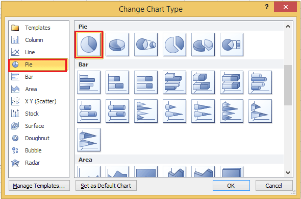The width and height of the screenshot is (301, 199).
Task: Pick the 3-D Area chart
Action: (x=174, y=171)
